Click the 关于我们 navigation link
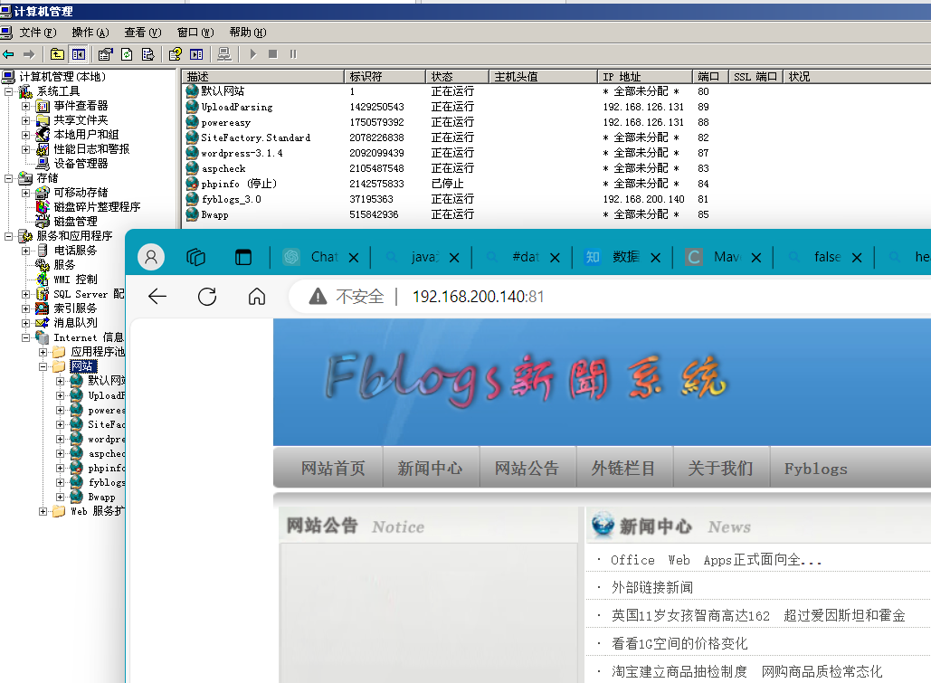 721,468
